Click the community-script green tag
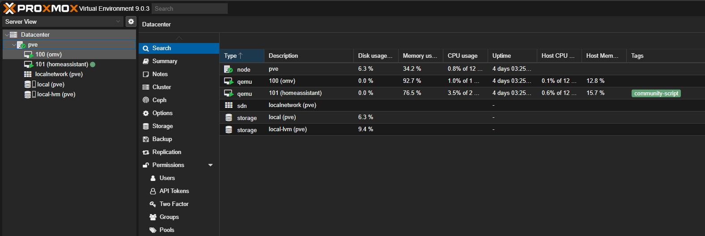The height and width of the screenshot is (236, 705). click(x=656, y=94)
